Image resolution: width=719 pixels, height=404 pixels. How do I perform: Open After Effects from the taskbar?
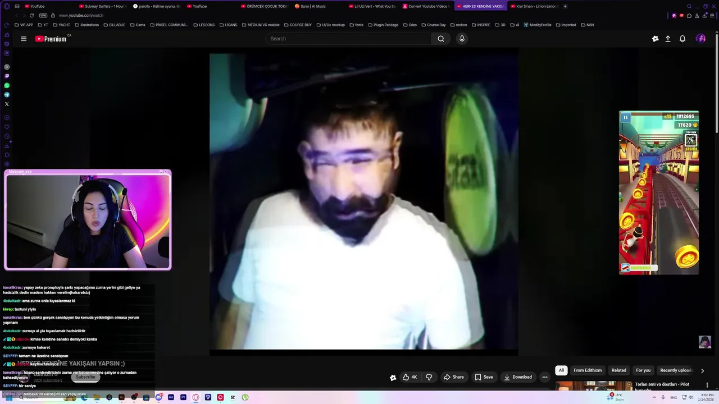pos(171,397)
